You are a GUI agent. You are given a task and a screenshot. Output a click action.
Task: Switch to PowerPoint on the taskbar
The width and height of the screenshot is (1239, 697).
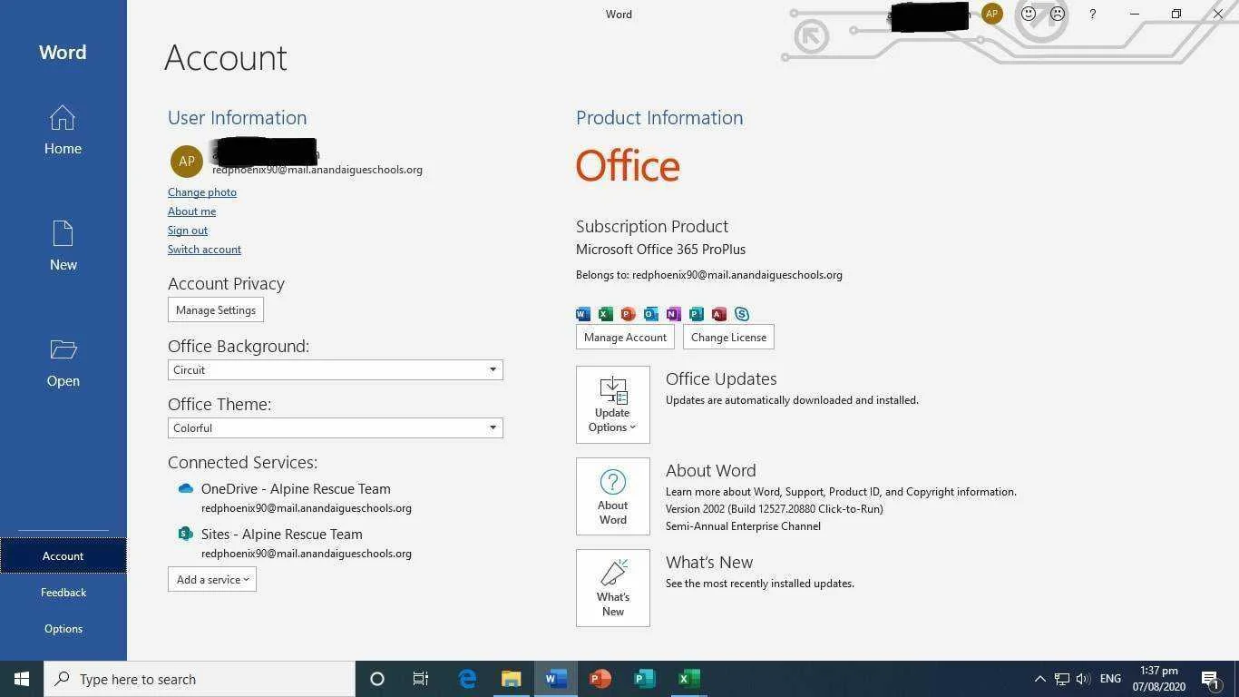(x=600, y=679)
